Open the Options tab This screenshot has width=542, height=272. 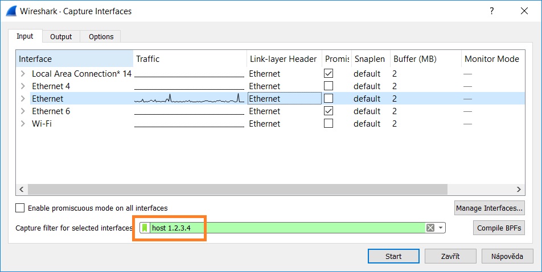[101, 36]
